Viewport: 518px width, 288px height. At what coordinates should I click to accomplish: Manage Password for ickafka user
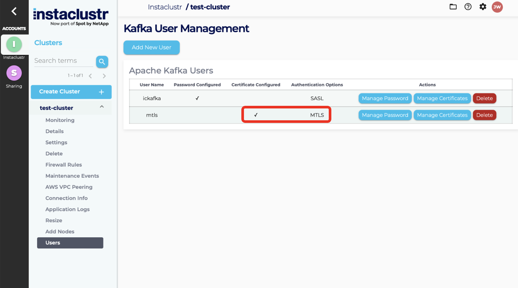click(385, 98)
